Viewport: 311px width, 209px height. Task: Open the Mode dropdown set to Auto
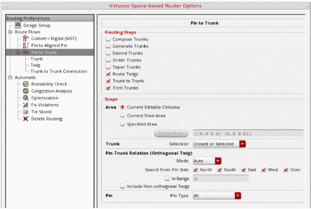point(207,161)
